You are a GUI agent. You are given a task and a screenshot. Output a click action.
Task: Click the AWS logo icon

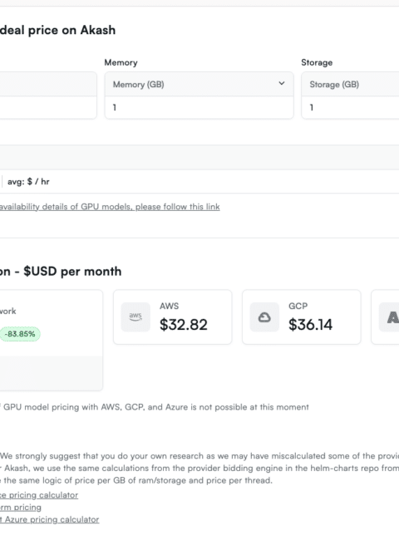coord(135,317)
